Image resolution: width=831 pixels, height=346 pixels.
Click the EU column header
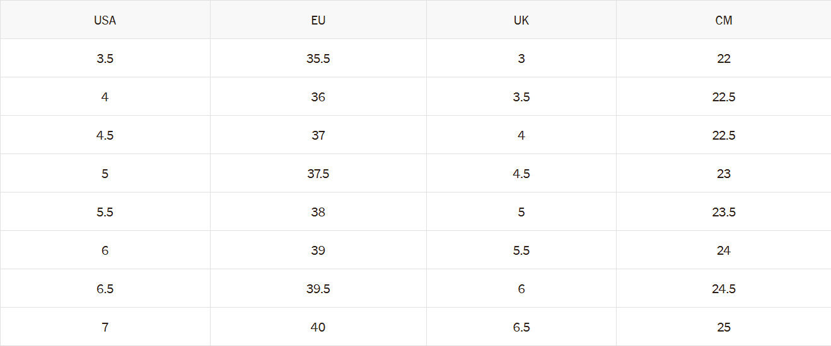coord(318,20)
